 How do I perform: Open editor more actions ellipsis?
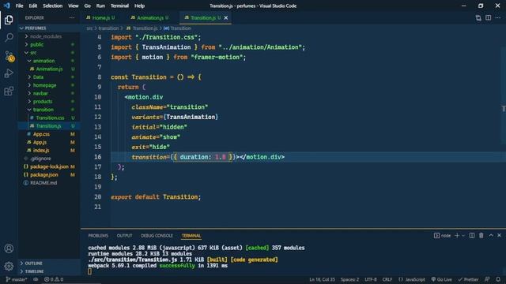click(498, 17)
